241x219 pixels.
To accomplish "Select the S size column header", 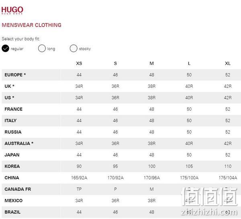I will pos(115,63).
